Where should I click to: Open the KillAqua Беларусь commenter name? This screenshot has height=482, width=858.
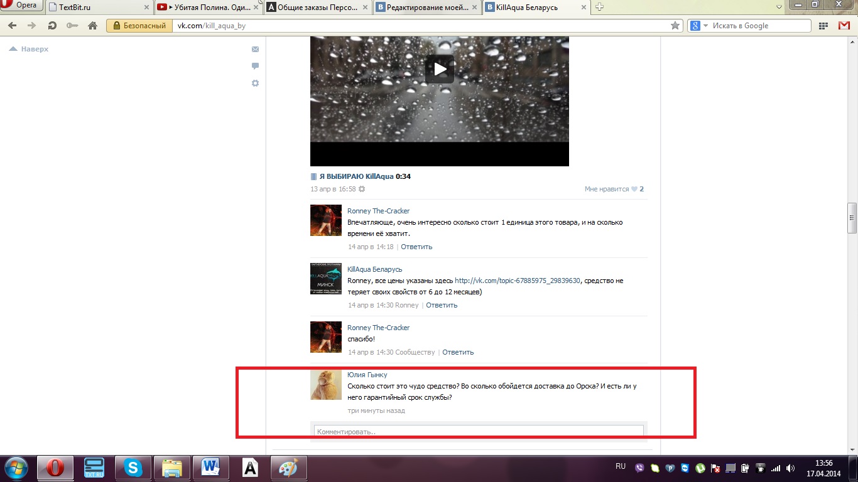pos(375,269)
